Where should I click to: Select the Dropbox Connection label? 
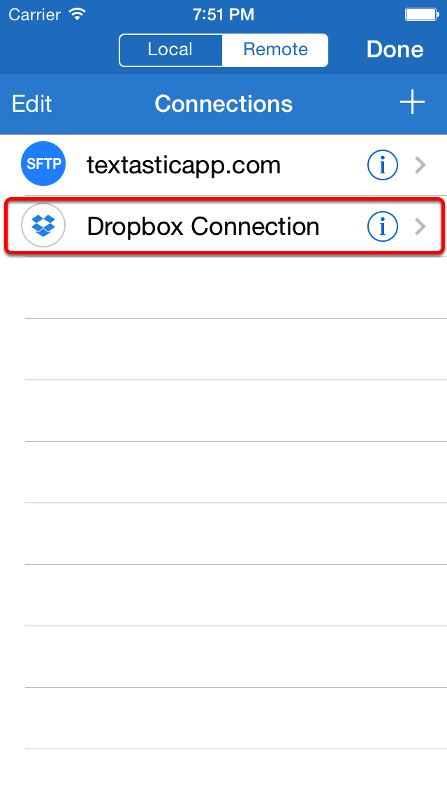[x=203, y=227]
